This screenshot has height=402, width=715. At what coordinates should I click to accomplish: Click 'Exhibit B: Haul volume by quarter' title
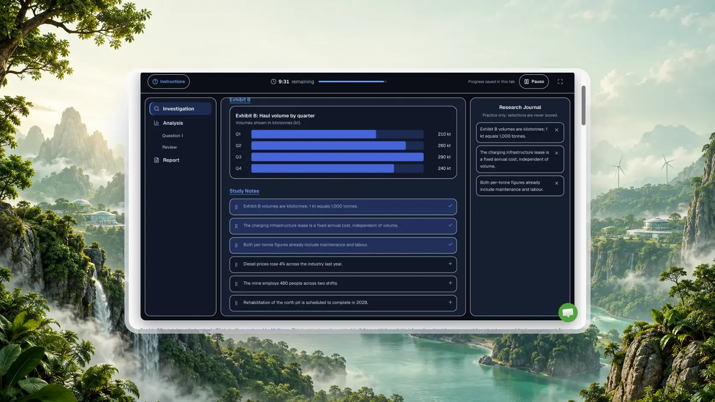pos(275,116)
